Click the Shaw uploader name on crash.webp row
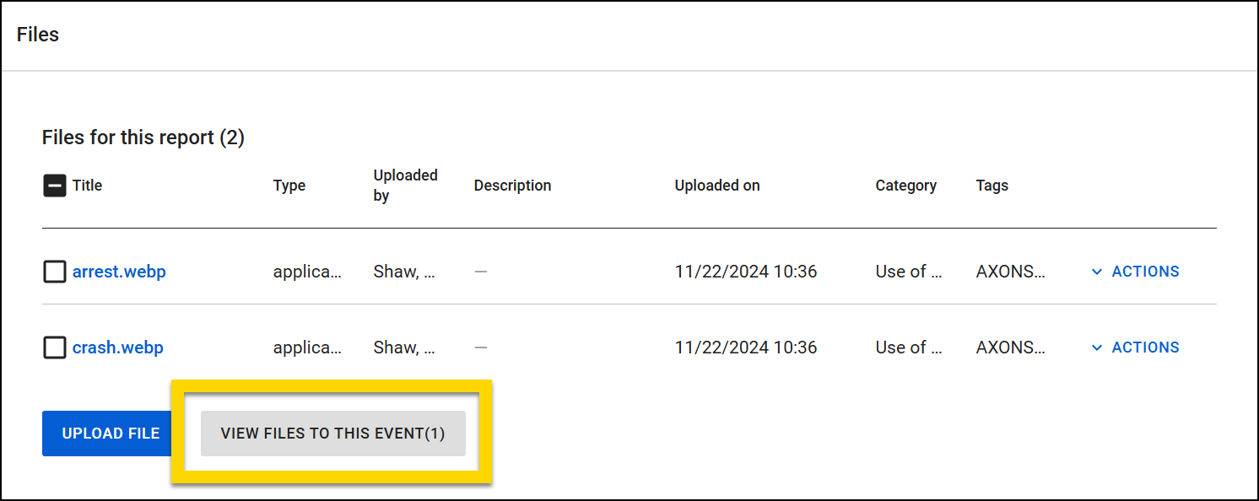 click(x=403, y=347)
